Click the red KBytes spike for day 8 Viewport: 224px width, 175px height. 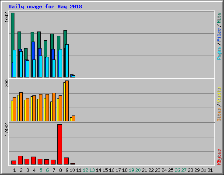point(59,144)
